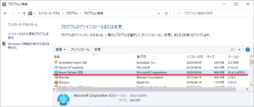This screenshot has width=254, height=107.
Task: Click the アンインストール toolbar button
Action: pos(80,50)
